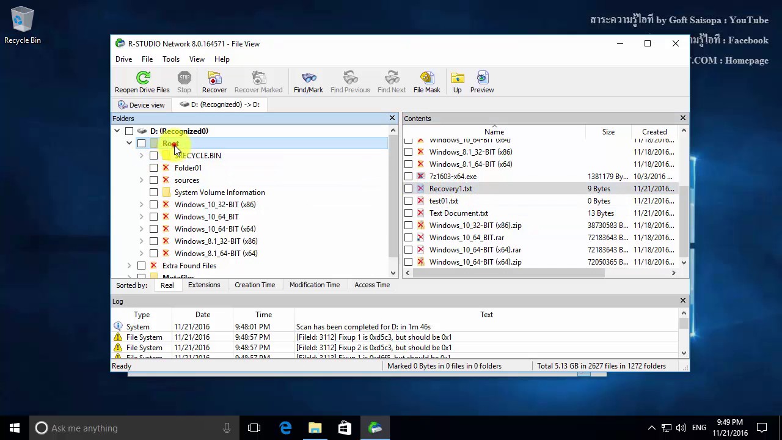The height and width of the screenshot is (440, 782).
Task: Click the Recover toolbar icon
Action: pyautogui.click(x=214, y=78)
